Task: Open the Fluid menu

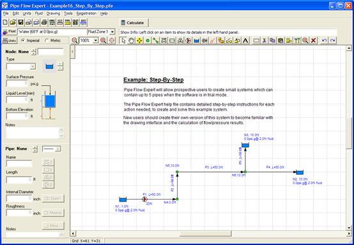Action: pos(39,13)
